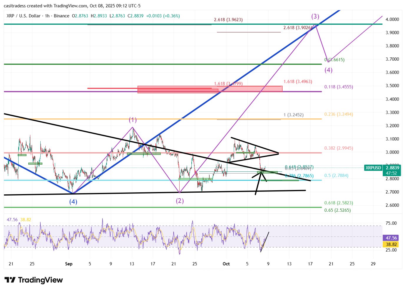The image size is (406, 291).
Task: Click the TradingView logo icon
Action: coord(10,280)
